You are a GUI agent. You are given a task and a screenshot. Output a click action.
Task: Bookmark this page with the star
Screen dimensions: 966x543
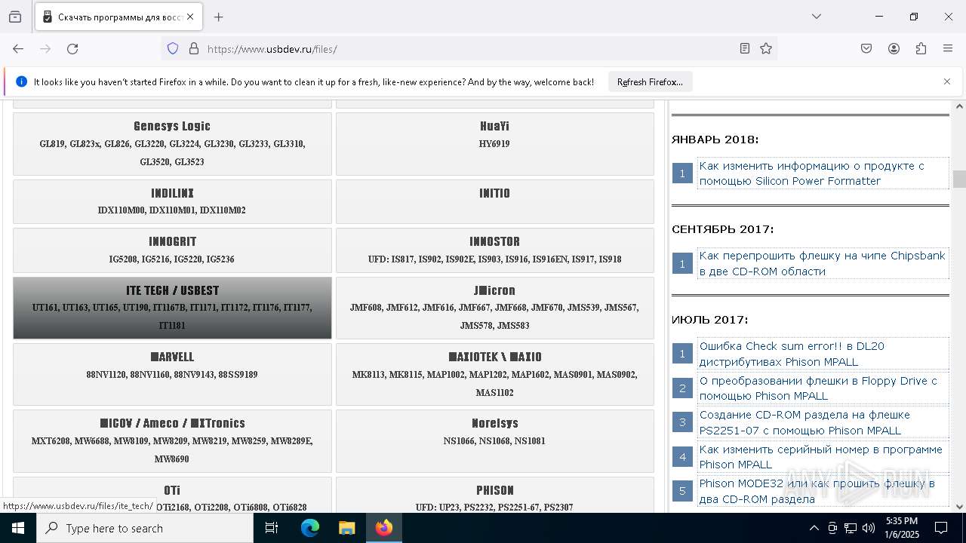click(x=766, y=48)
